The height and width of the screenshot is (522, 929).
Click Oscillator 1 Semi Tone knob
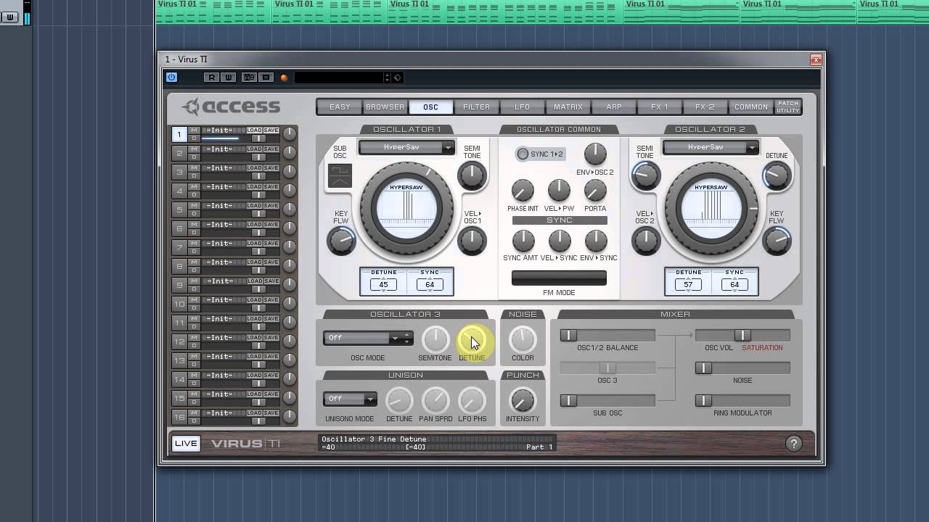pos(472,175)
